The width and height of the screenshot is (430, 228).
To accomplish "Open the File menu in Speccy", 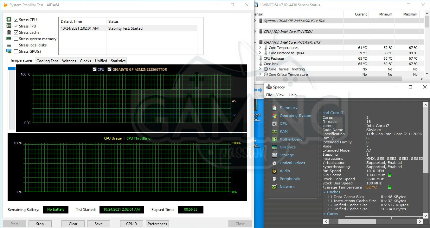I will coord(269,95).
